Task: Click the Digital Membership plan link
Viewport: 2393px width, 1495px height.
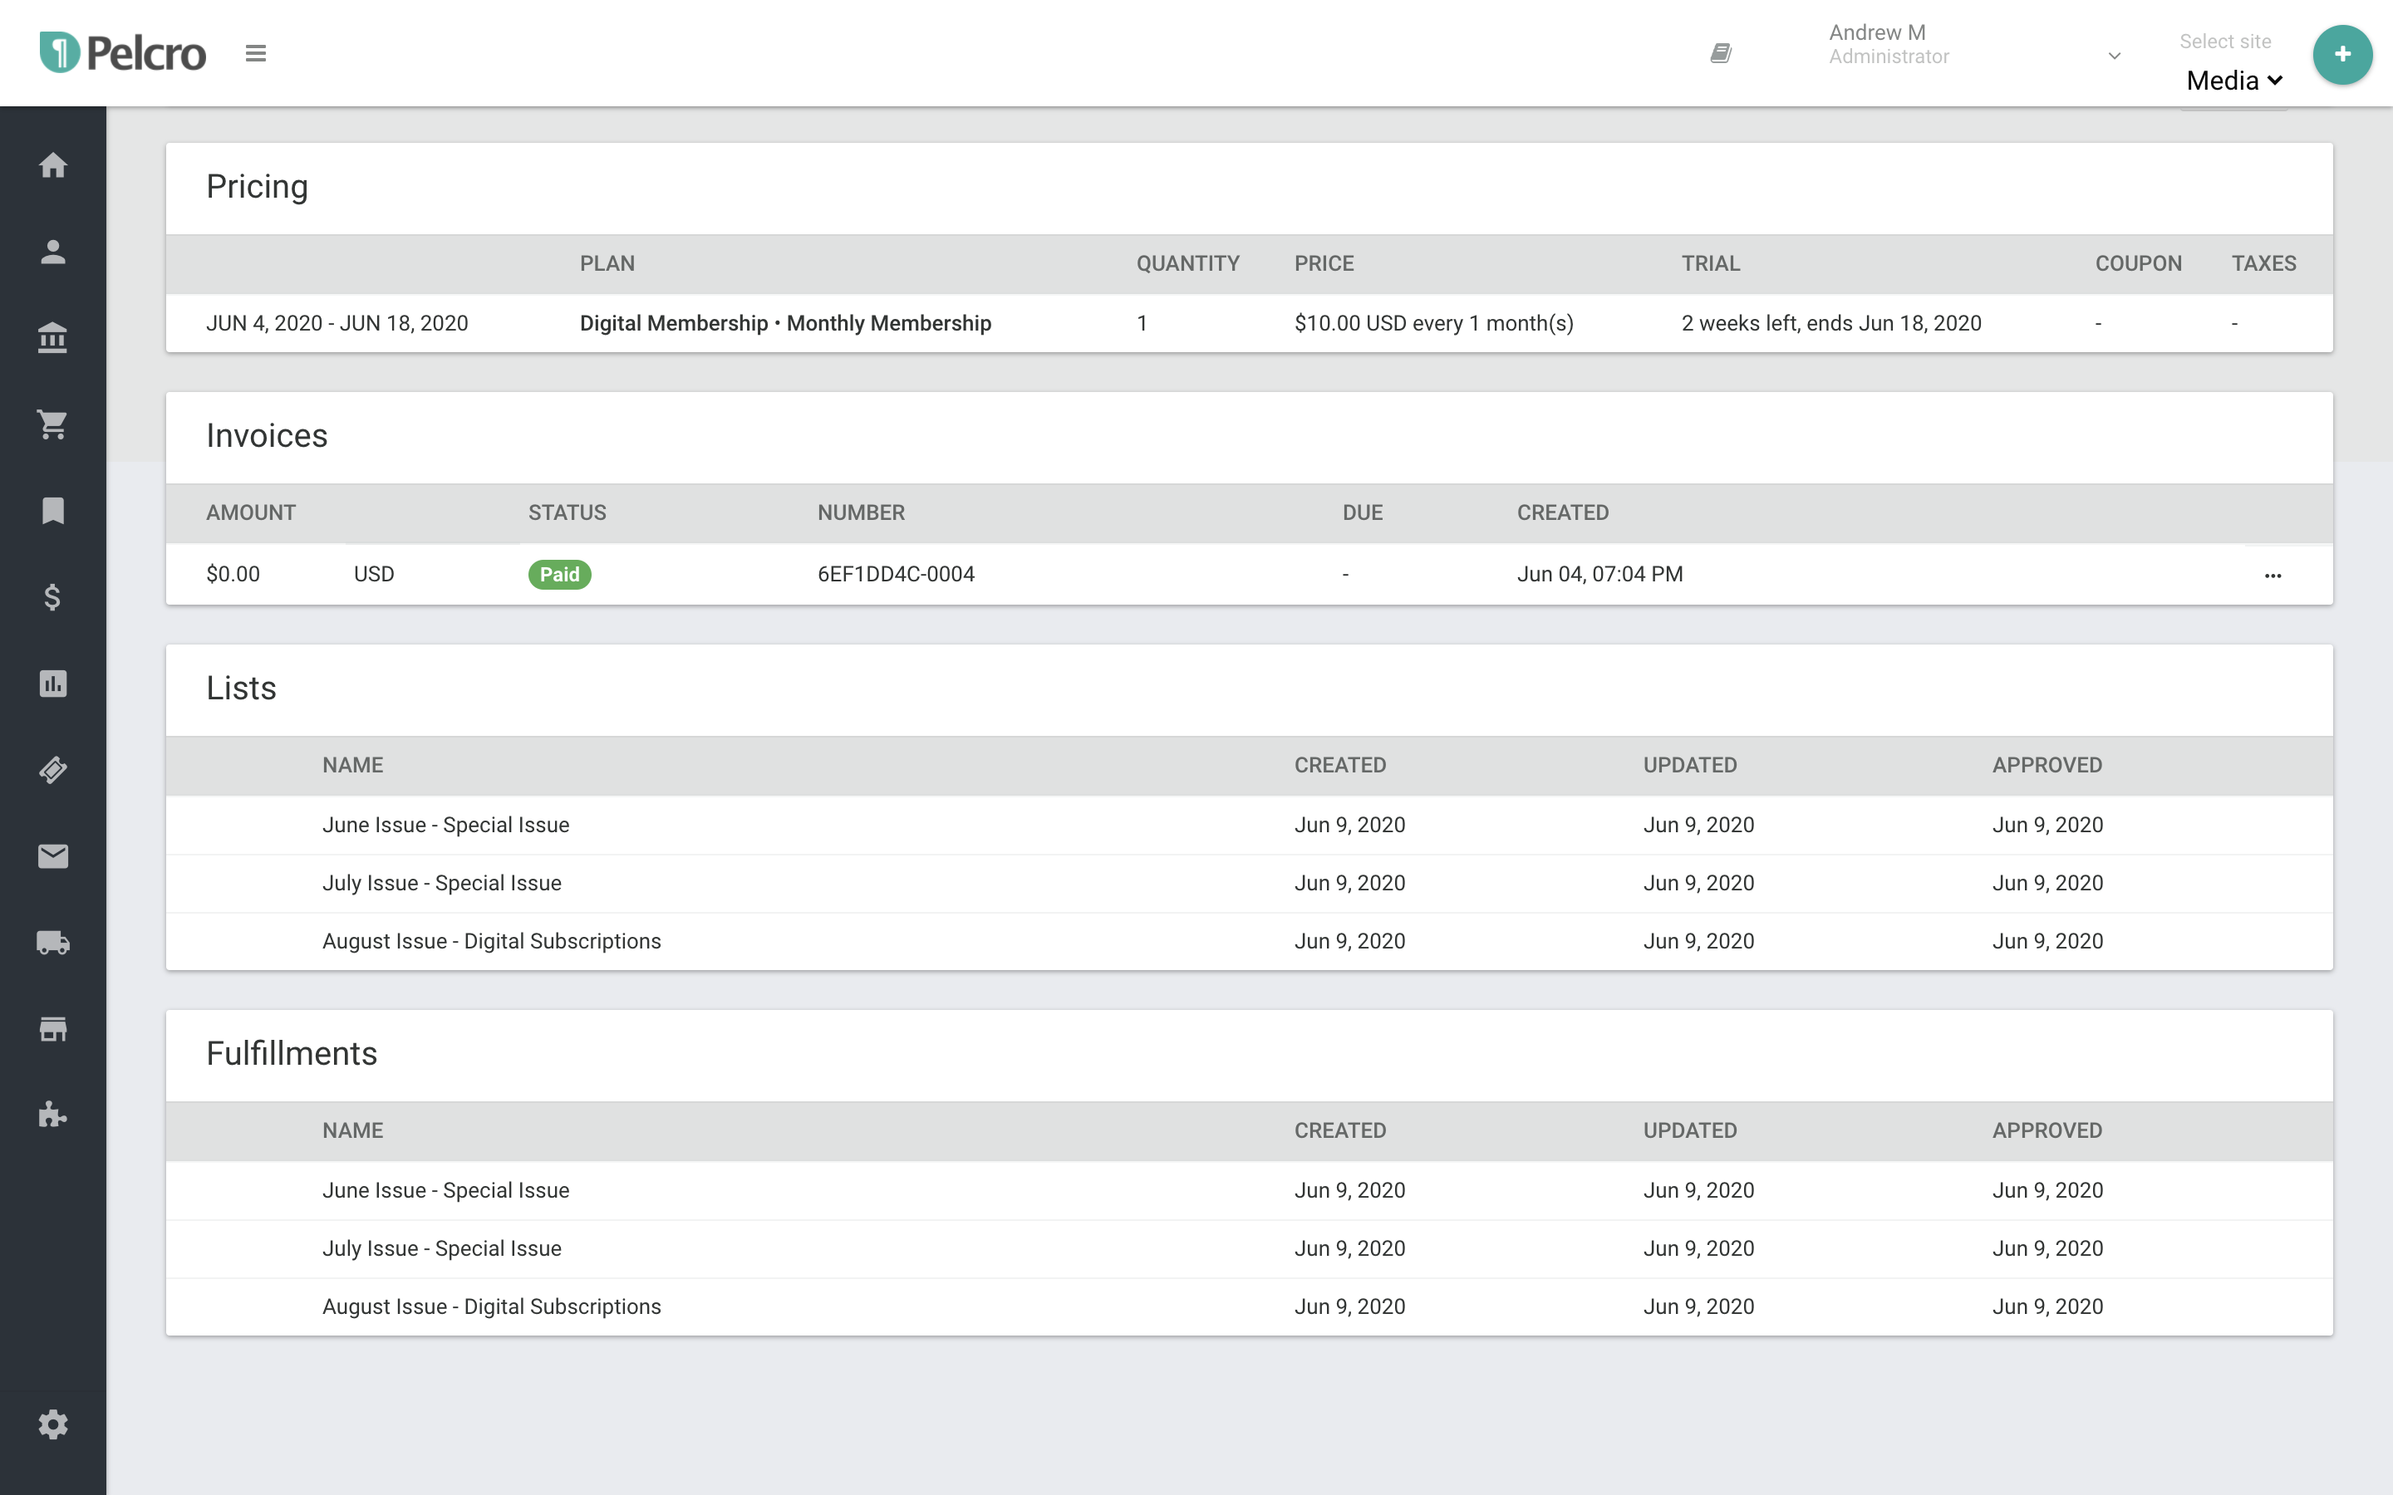Action: (784, 323)
